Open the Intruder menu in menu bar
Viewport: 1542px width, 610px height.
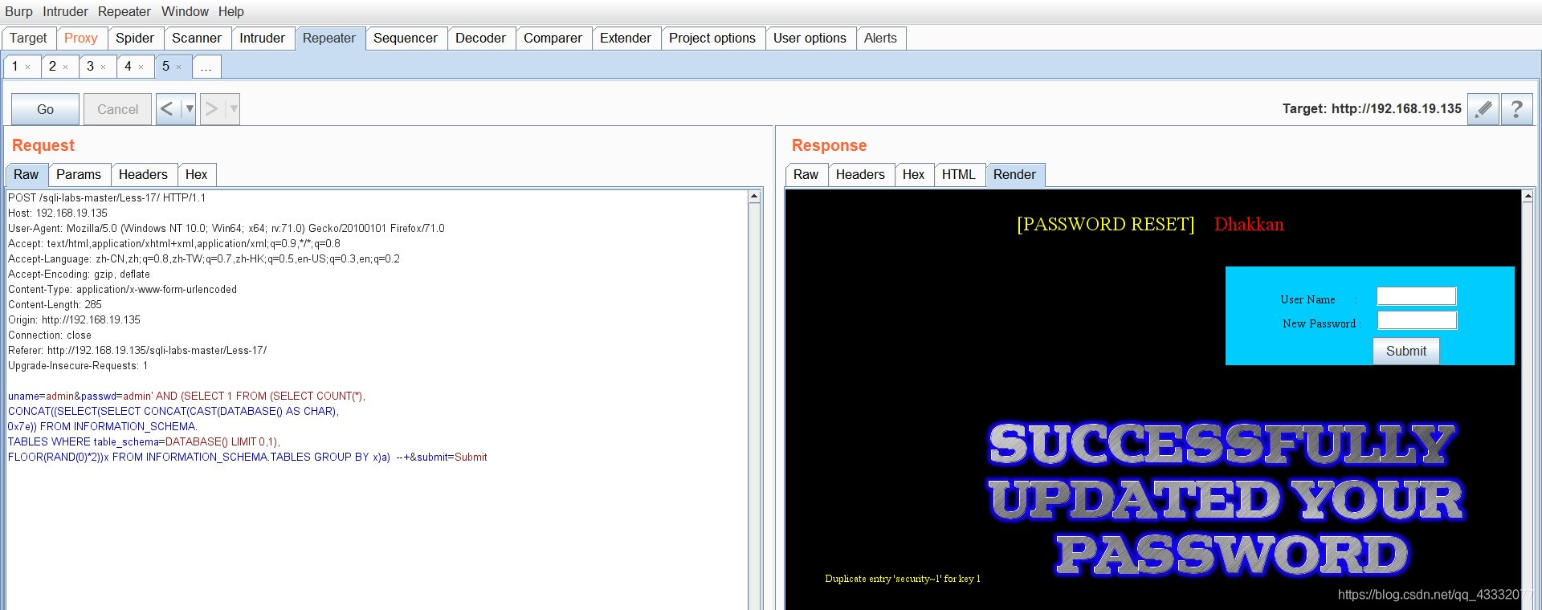tap(65, 11)
